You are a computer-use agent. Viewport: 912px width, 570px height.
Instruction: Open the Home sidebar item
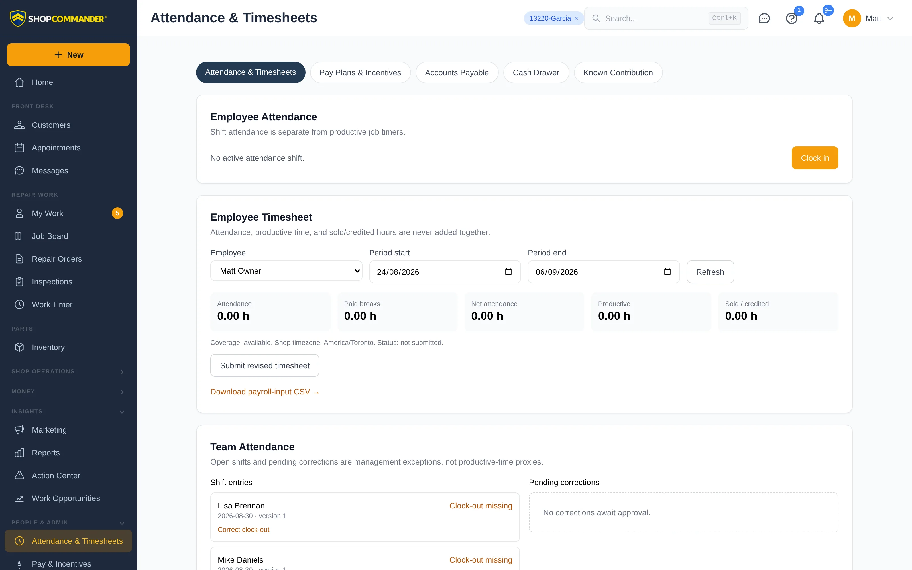(68, 82)
